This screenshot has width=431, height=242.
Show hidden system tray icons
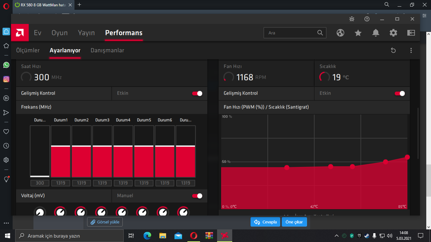(x=337, y=236)
